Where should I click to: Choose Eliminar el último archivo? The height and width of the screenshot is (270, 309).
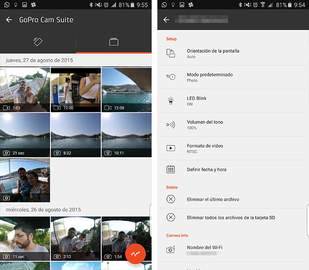233,199
